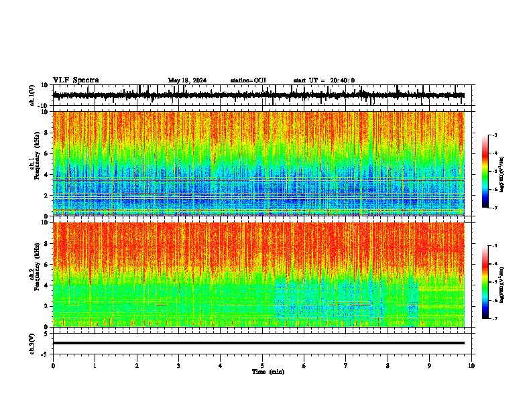The image size is (531, 410).
Task: Click the "9" minute tick label
Action: (x=429, y=366)
